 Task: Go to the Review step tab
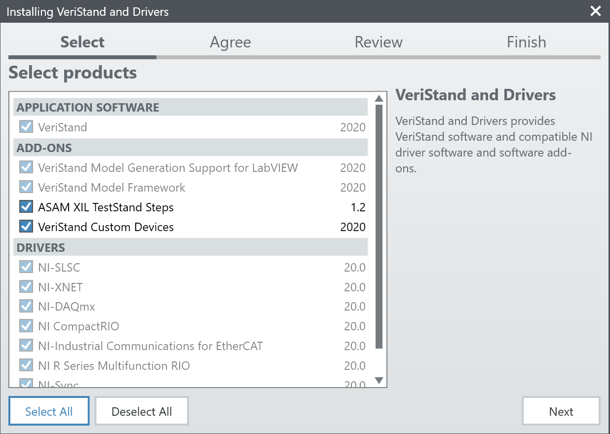379,42
